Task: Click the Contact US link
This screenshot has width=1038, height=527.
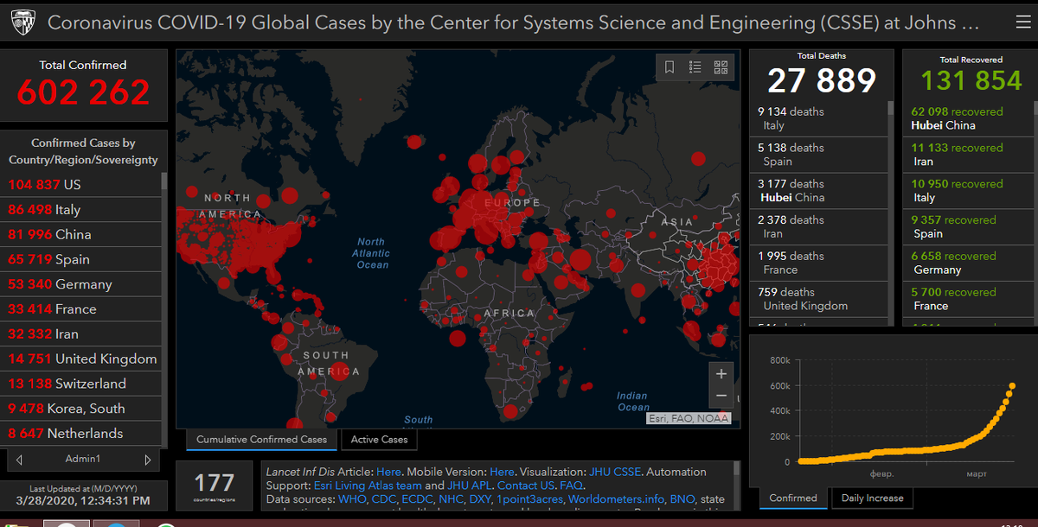Action: tap(526, 486)
